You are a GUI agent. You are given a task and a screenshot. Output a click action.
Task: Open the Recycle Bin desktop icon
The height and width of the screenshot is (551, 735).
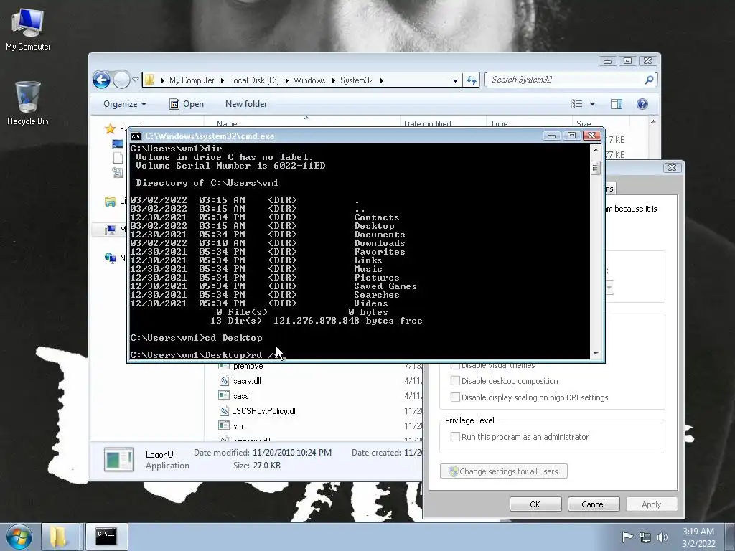(x=28, y=103)
